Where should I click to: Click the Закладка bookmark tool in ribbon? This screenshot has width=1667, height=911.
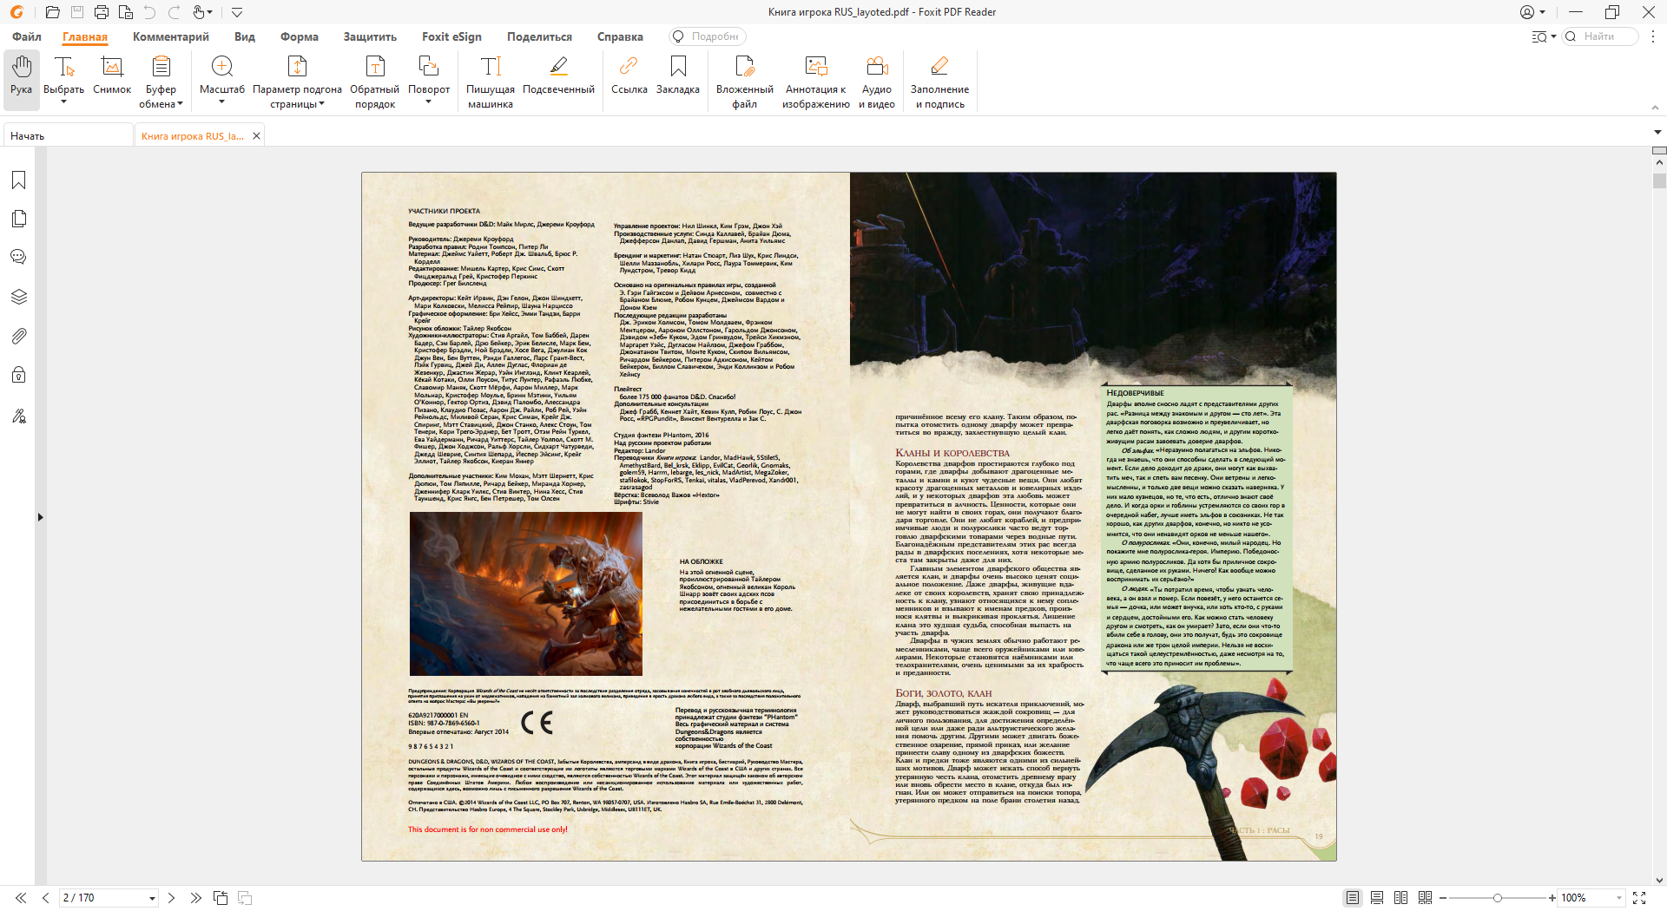[x=678, y=75]
